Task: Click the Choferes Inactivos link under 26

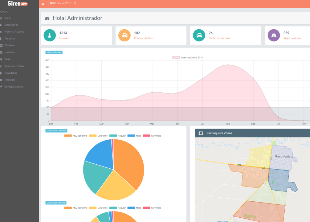Action: pyautogui.click(x=219, y=38)
